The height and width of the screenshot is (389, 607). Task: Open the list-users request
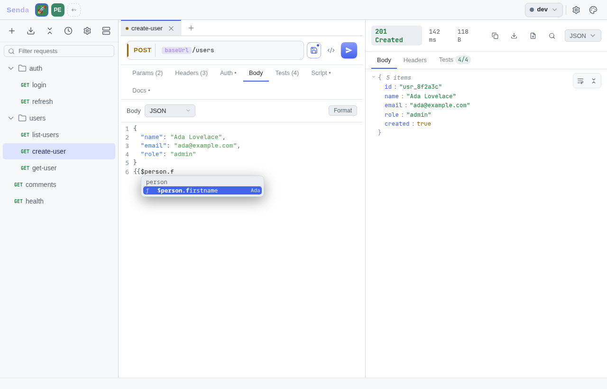59,135
